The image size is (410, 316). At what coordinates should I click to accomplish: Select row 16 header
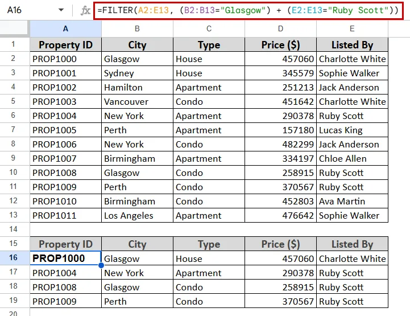click(13, 257)
